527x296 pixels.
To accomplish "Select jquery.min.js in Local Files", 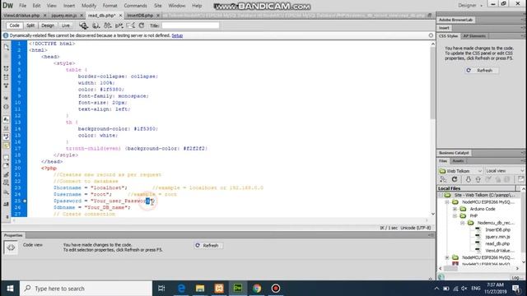I will [497, 237].
